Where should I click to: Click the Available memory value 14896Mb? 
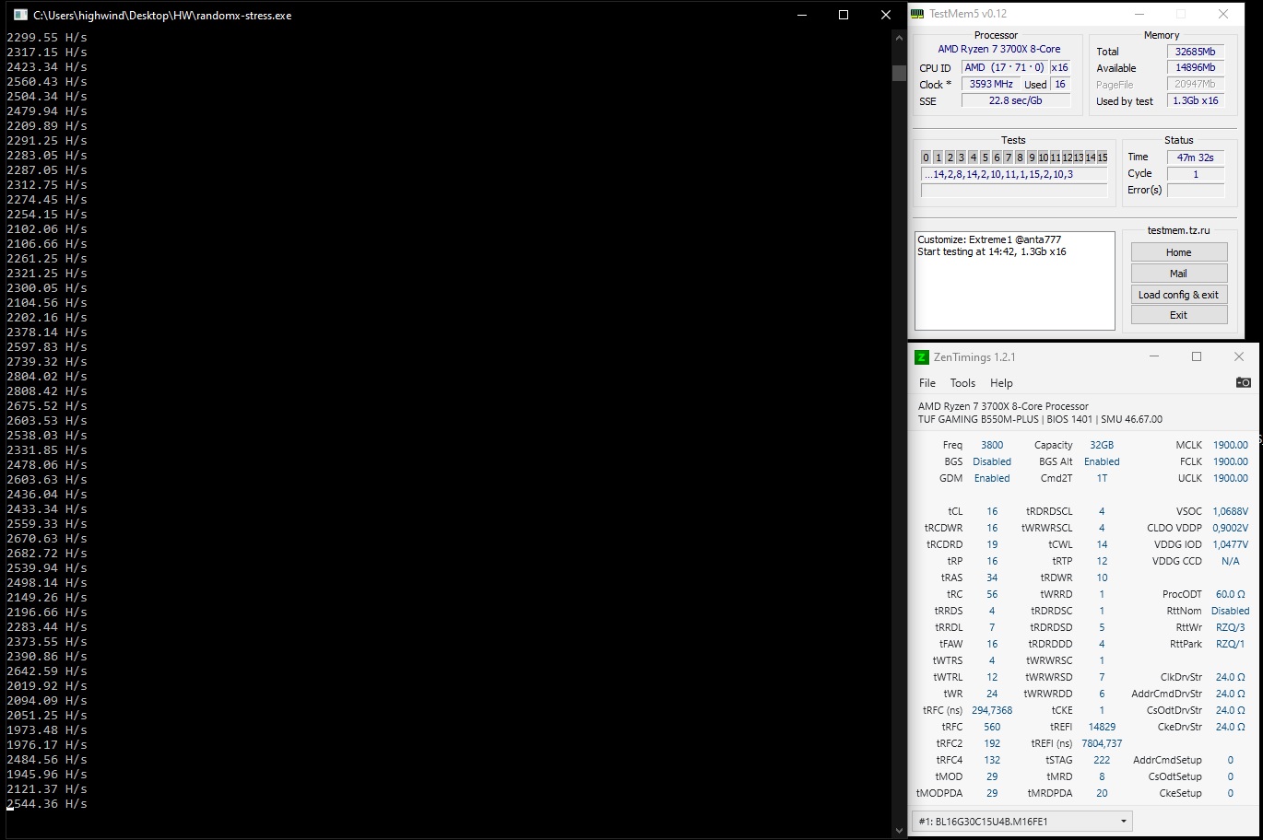tap(1196, 68)
